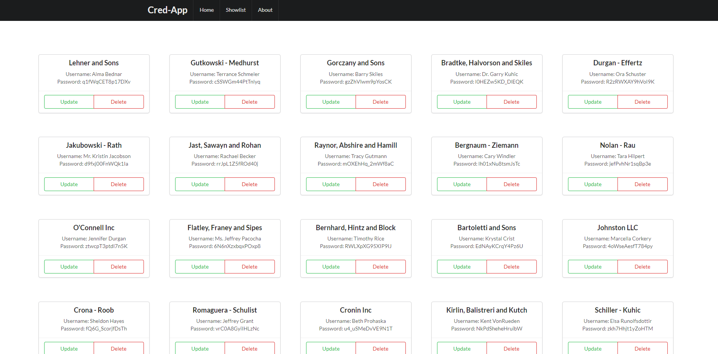Delete the Jakubowski - Rath credential
This screenshot has width=718, height=354.
click(x=118, y=184)
